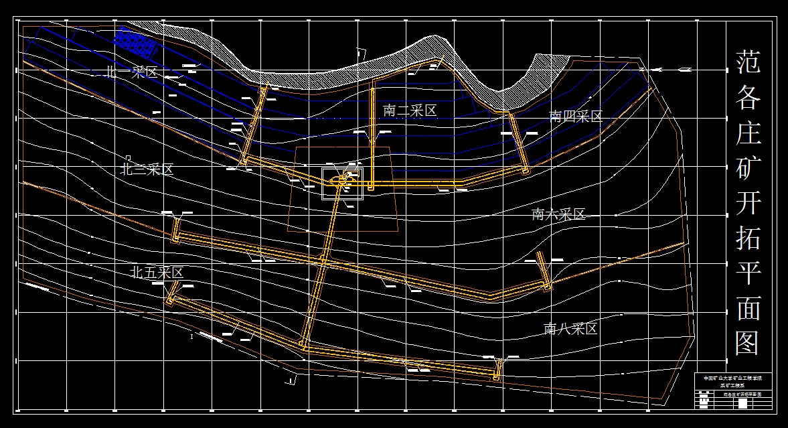
Task: Click 采矿工程系 in the title block
Action: tap(732, 385)
